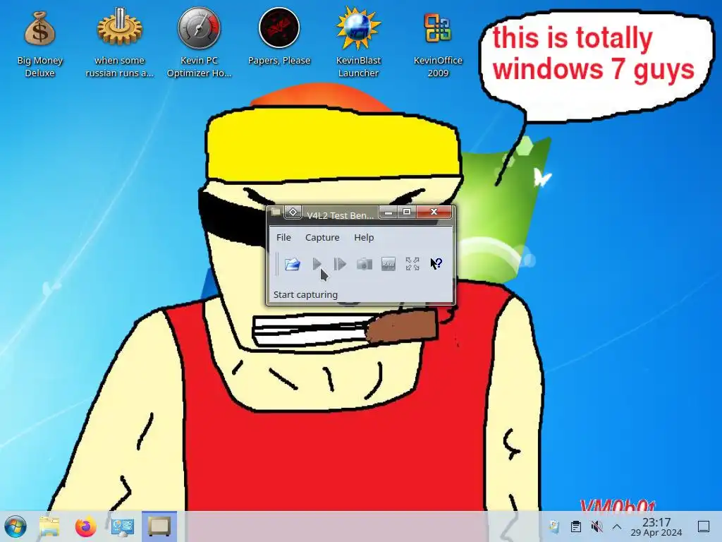Click the toolbar drag handle in V4L2

tap(277, 264)
